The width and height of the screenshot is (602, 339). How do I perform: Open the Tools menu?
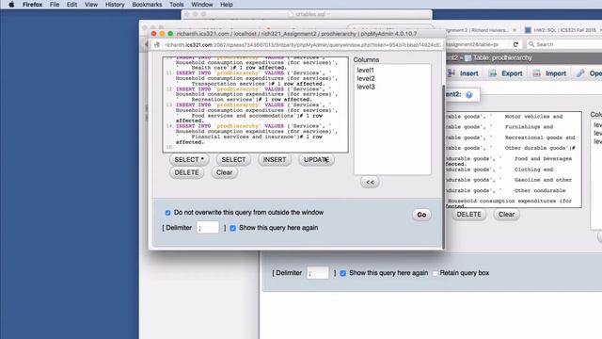pos(177,5)
